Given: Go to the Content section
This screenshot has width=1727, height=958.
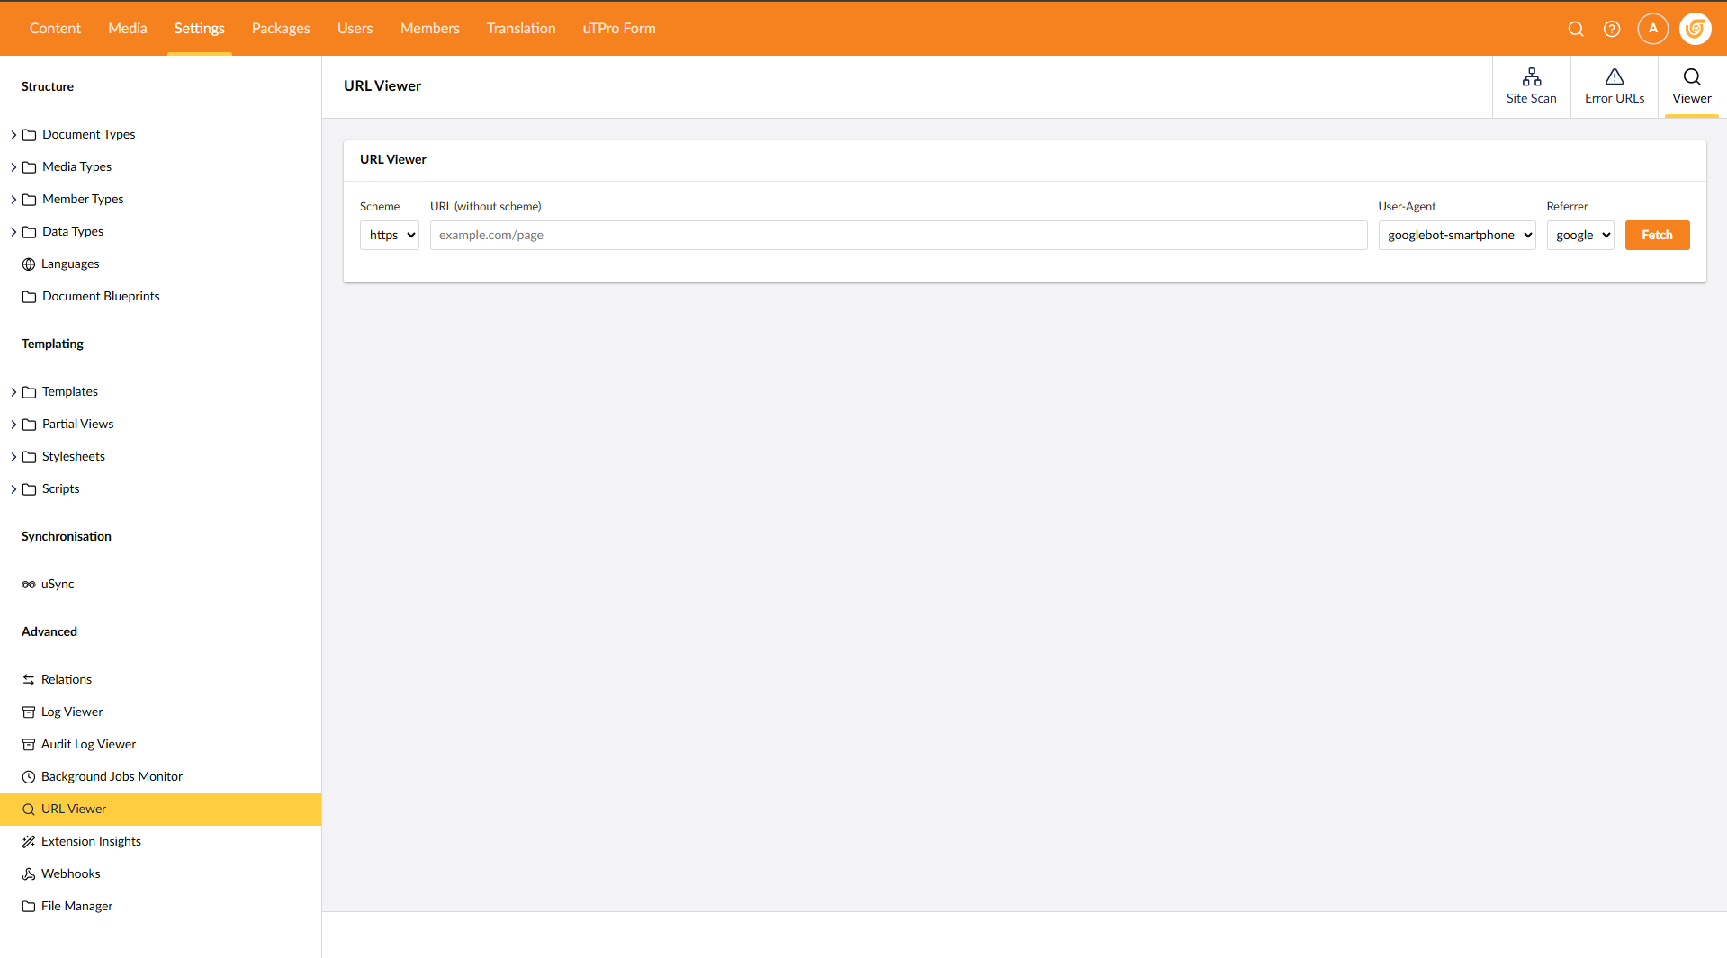Looking at the screenshot, I should pos(55,29).
